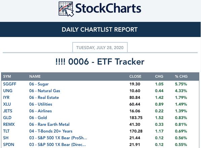Select the IYR ticker symbol
Image resolution: width=201 pixels, height=148 pixels.
pyautogui.click(x=6, y=98)
